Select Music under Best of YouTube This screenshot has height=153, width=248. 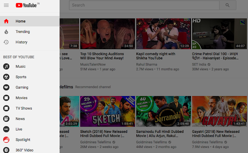(x=30, y=66)
